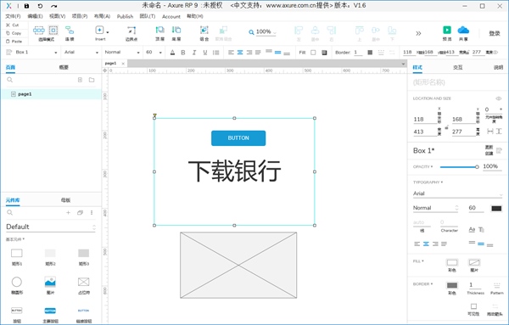Image resolution: width=509 pixels, height=325 pixels.
Task: Click the blue BUTTON widget on canvas
Action: click(238, 138)
